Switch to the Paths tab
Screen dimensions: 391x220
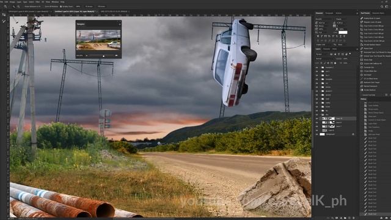334,49
